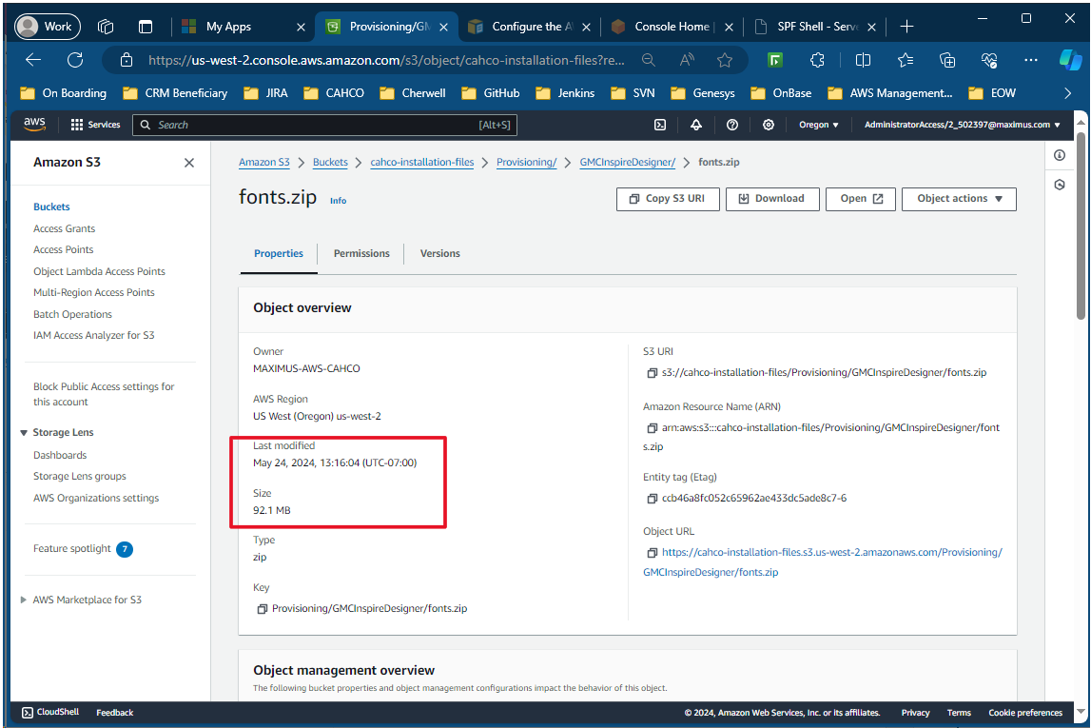Switch to the Configure the A… browser tab
This screenshot has width=1091, height=728.
tap(529, 27)
